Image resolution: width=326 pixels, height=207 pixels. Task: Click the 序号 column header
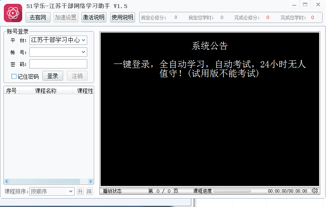[11, 91]
